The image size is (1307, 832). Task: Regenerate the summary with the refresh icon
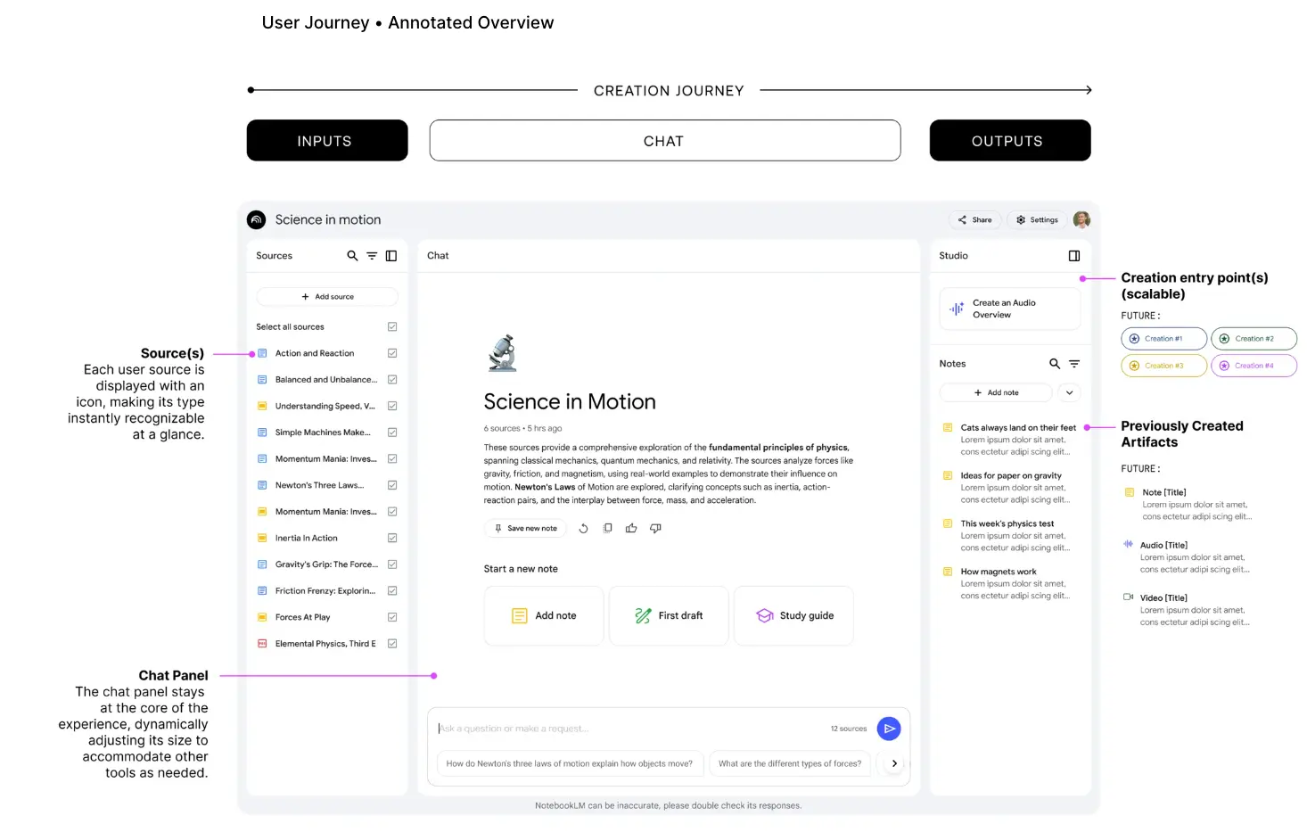pyautogui.click(x=583, y=529)
